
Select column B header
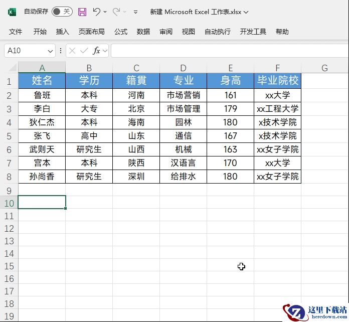tap(89, 68)
